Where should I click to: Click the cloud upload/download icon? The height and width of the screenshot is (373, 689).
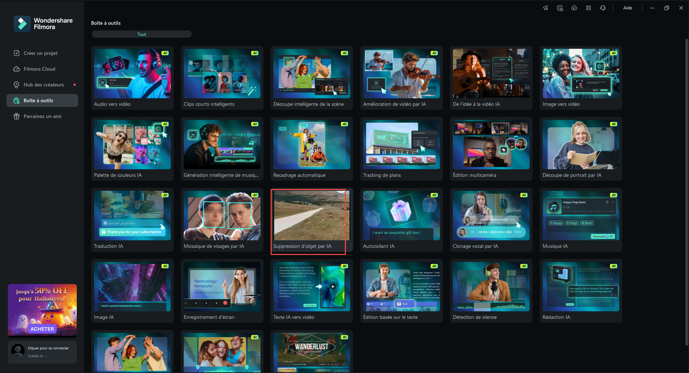pyautogui.click(x=574, y=8)
